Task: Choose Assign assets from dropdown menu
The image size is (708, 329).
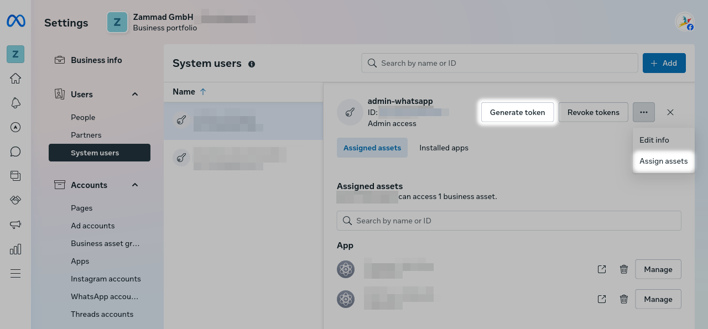Action: (x=663, y=161)
